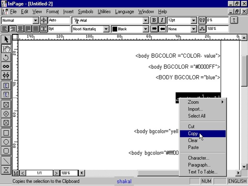This screenshot has height=186, width=248.
Task: Choose Text To Table in context menu
Action: [x=203, y=172]
